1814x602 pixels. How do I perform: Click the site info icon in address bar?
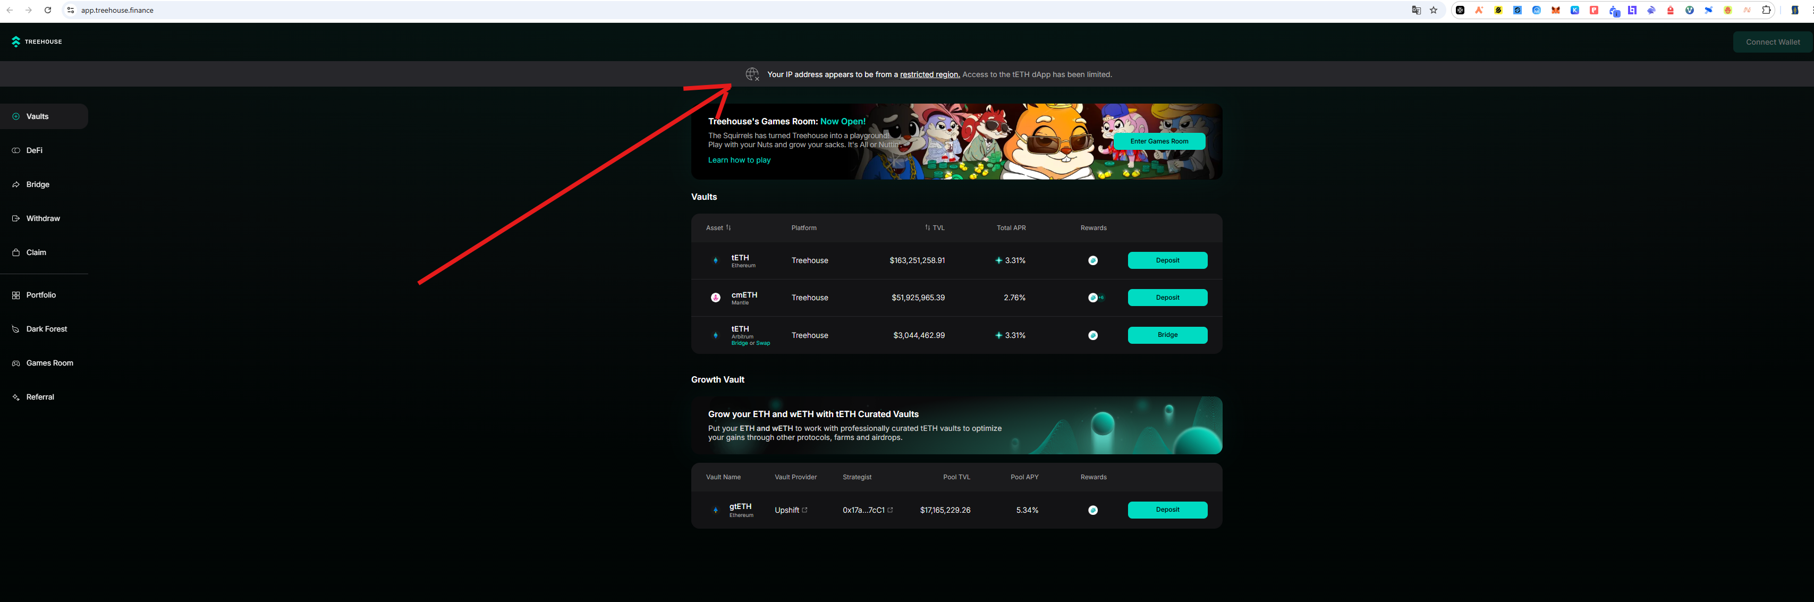click(71, 11)
